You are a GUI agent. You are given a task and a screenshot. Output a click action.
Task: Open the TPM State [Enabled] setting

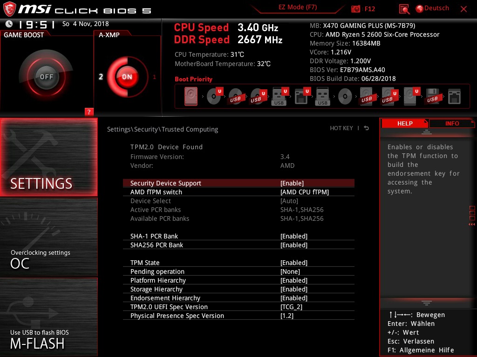click(238, 263)
